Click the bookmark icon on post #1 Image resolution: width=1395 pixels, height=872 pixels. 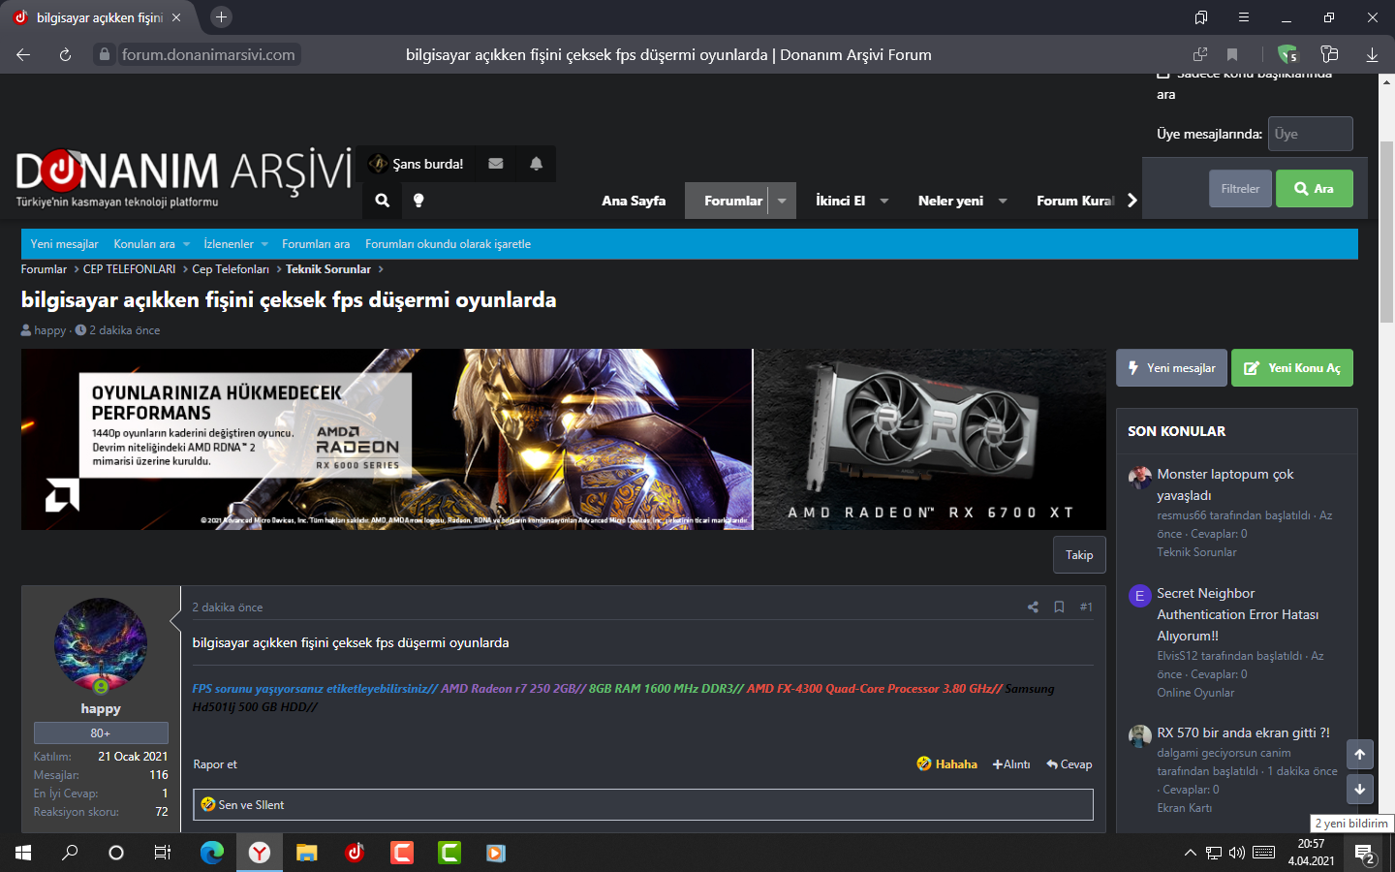click(1059, 607)
